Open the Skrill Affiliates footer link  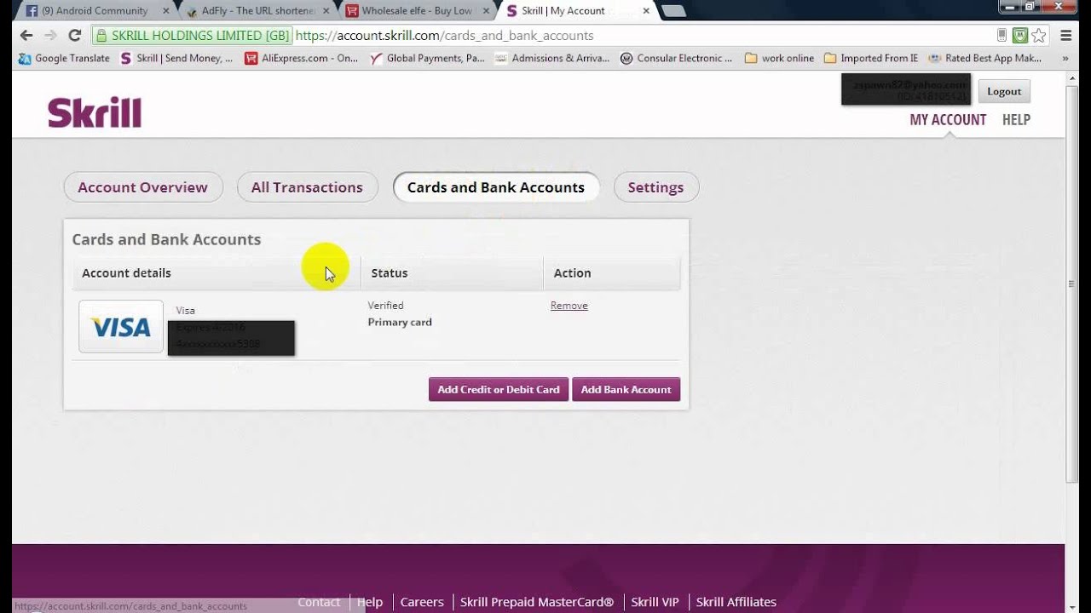coord(736,601)
